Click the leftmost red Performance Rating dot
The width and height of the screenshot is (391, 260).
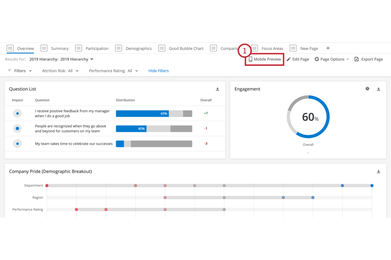(x=76, y=210)
